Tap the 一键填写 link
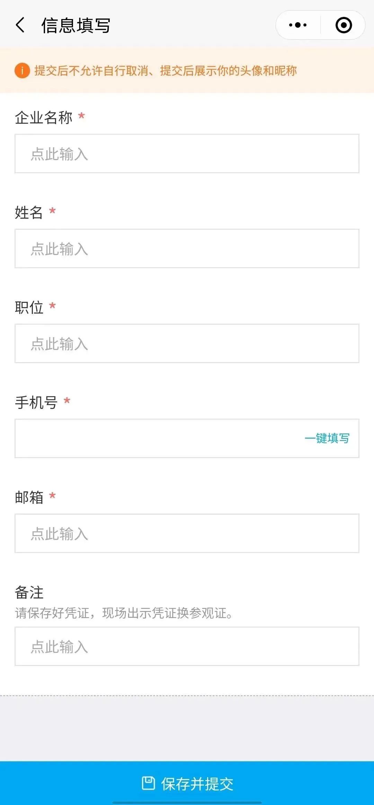 pos(327,438)
